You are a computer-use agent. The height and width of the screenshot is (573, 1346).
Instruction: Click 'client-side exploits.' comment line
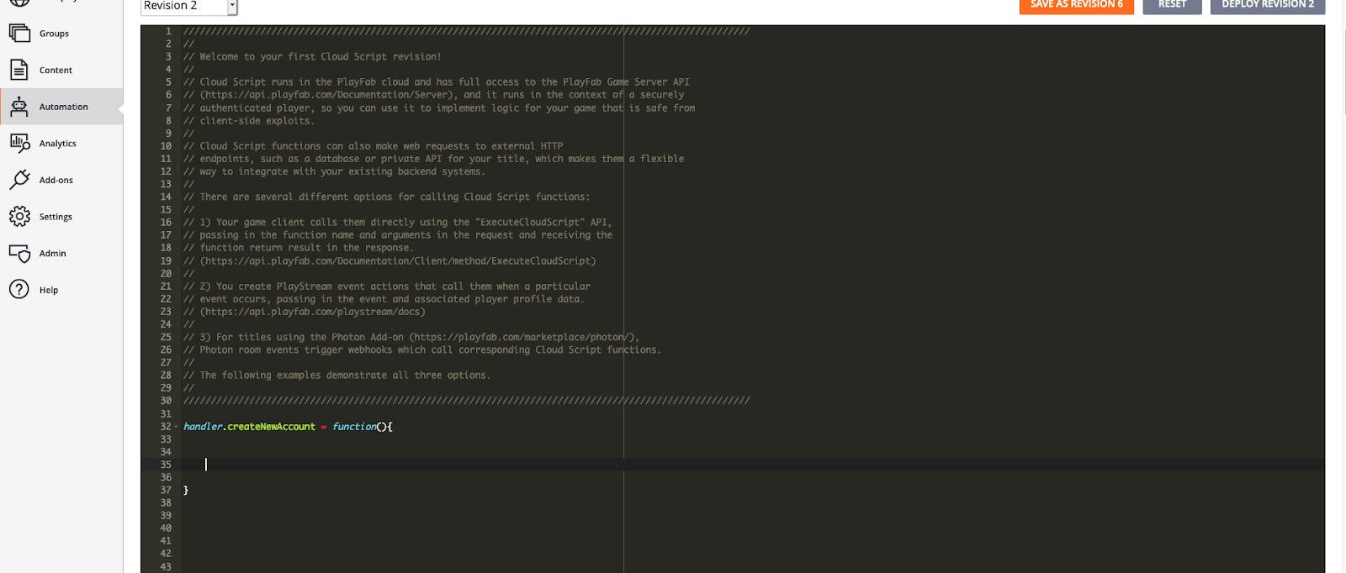249,121
